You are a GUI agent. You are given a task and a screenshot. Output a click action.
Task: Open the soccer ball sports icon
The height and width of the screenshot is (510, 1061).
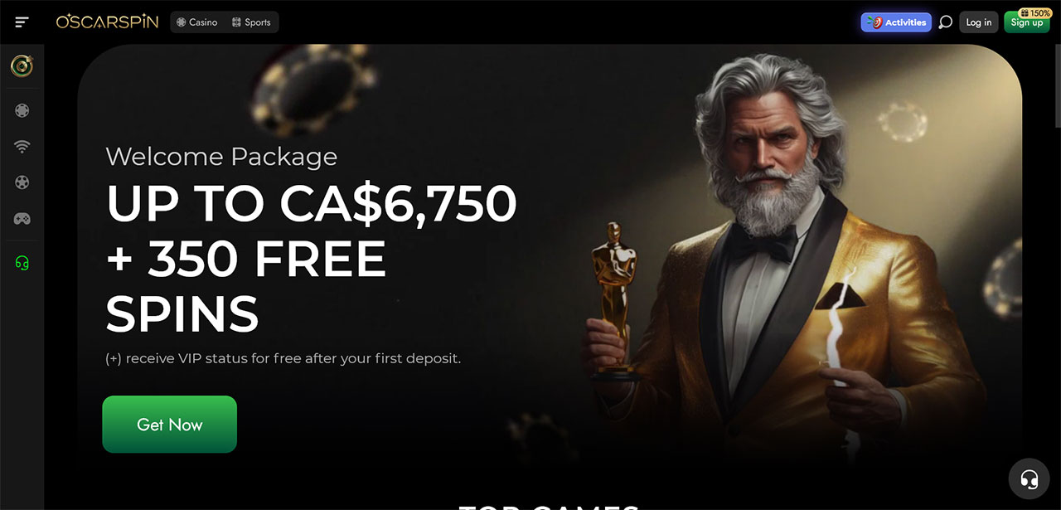pos(22,182)
